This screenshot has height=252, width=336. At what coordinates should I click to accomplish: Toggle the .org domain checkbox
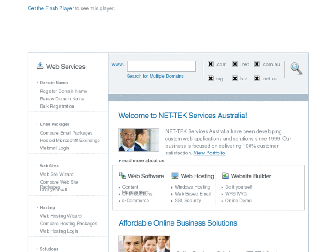[211, 79]
